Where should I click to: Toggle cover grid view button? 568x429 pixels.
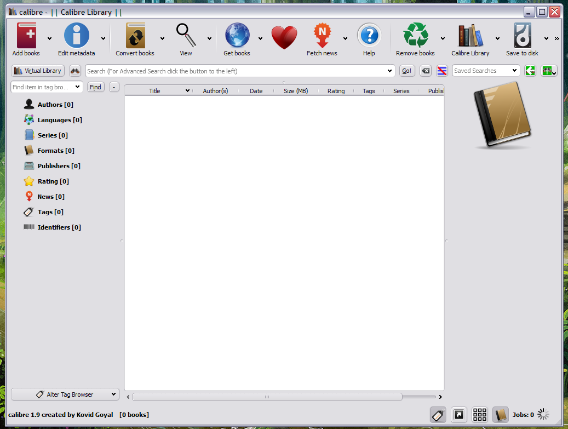coord(480,415)
